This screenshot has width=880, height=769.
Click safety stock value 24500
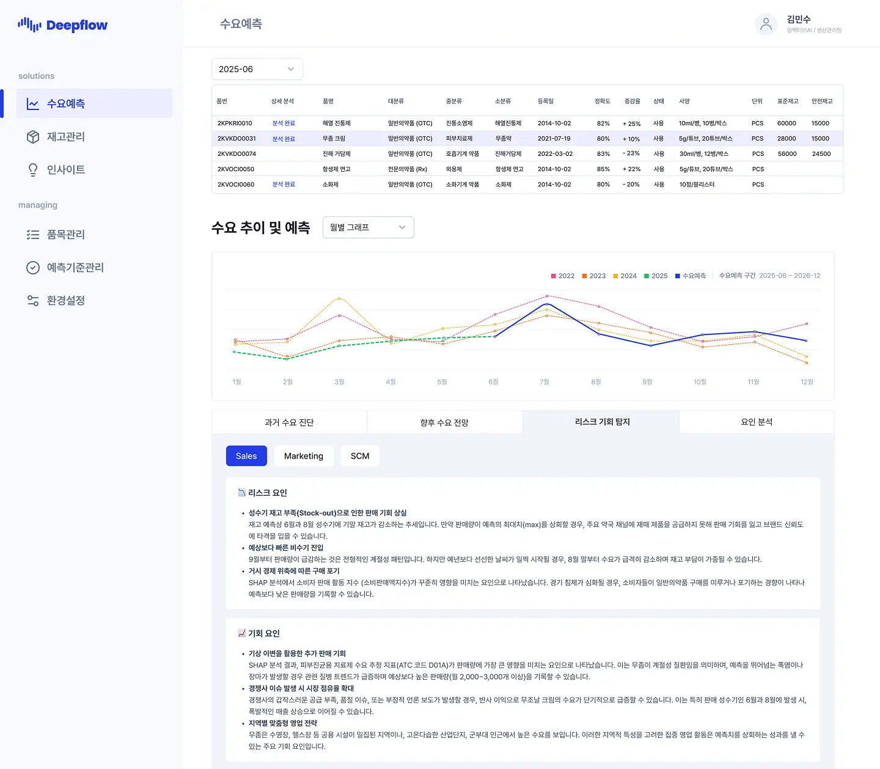(821, 154)
